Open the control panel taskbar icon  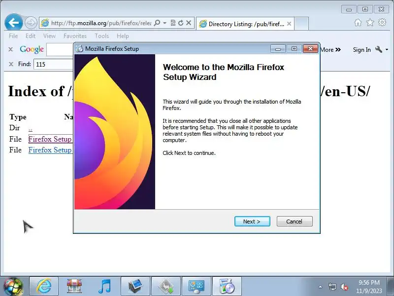click(x=196, y=286)
